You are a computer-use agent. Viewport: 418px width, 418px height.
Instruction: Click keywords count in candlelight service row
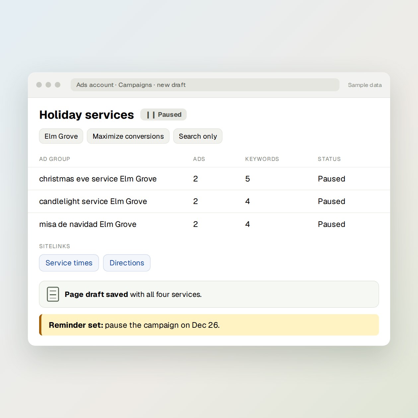coord(247,201)
